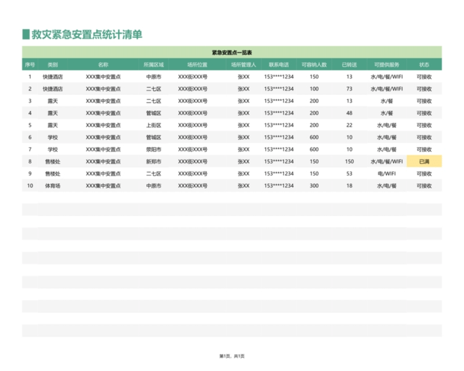
Task: Select the 48 transferred count cell
Action: point(349,113)
